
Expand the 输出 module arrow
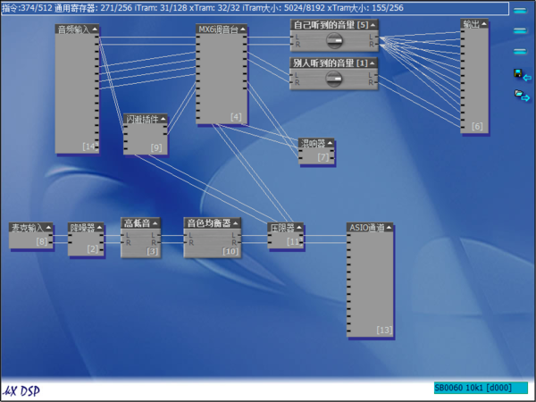(484, 24)
